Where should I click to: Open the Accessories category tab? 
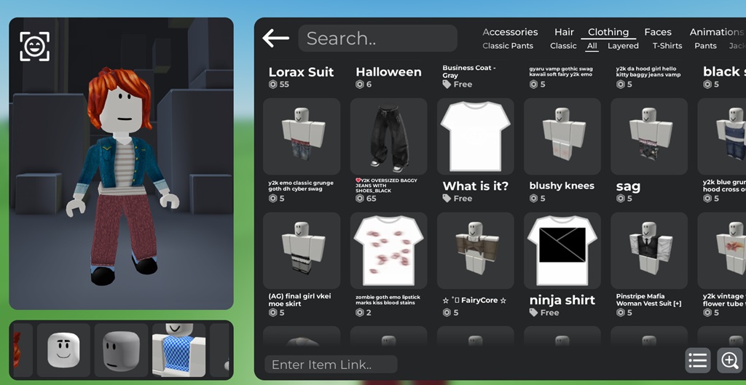(x=510, y=32)
